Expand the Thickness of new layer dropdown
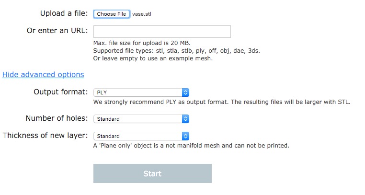Screen dimensions: 365x195 [x=137, y=136]
